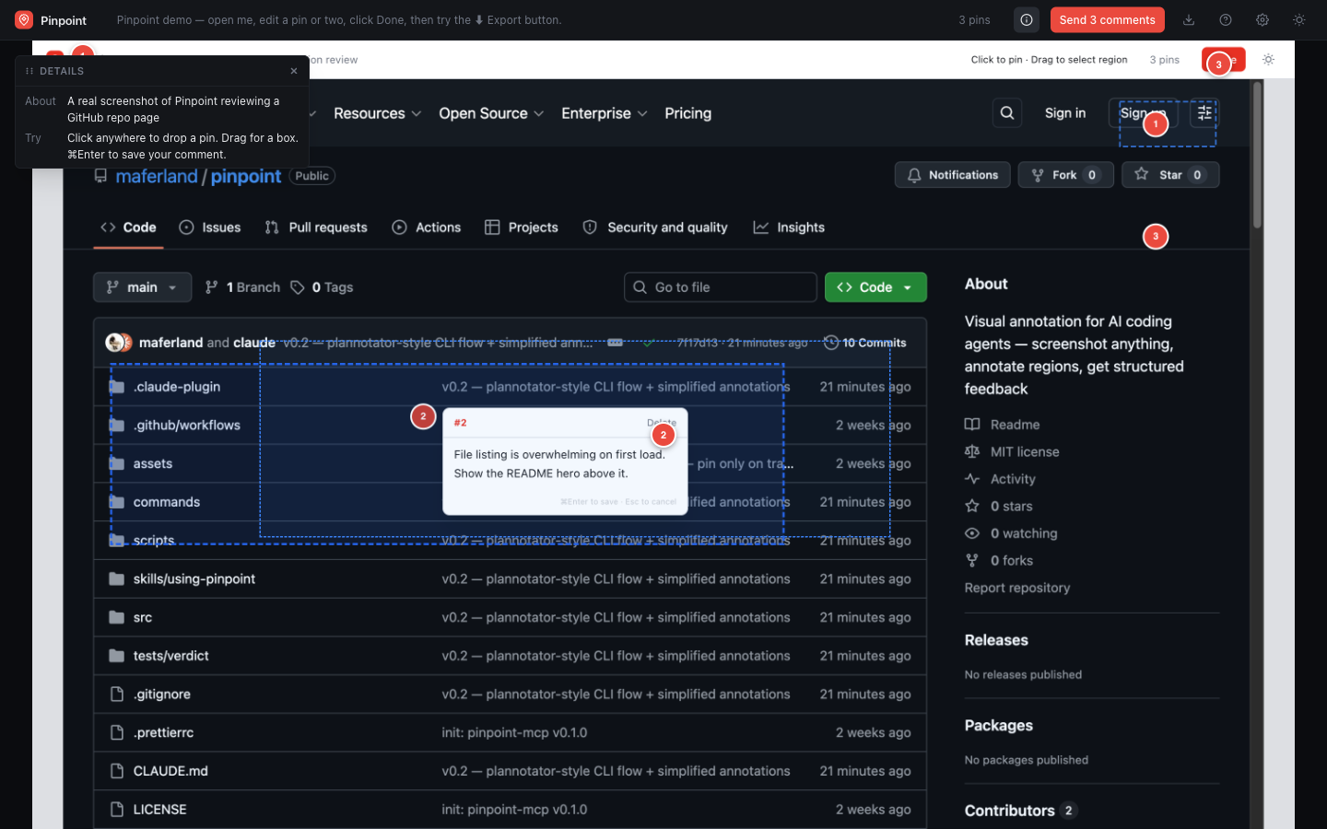Viewport: 1327px width, 829px height.
Task: Open the Packages heading link
Action: pos(999,726)
